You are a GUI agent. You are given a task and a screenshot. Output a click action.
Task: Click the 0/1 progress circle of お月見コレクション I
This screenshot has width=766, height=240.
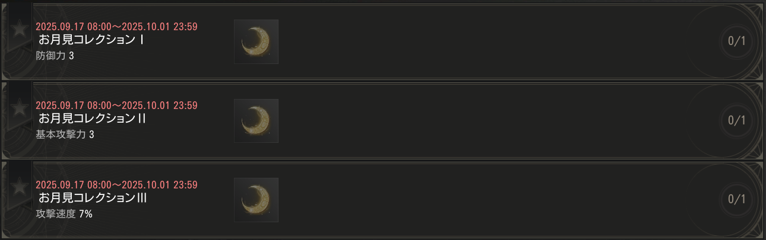[x=736, y=41]
